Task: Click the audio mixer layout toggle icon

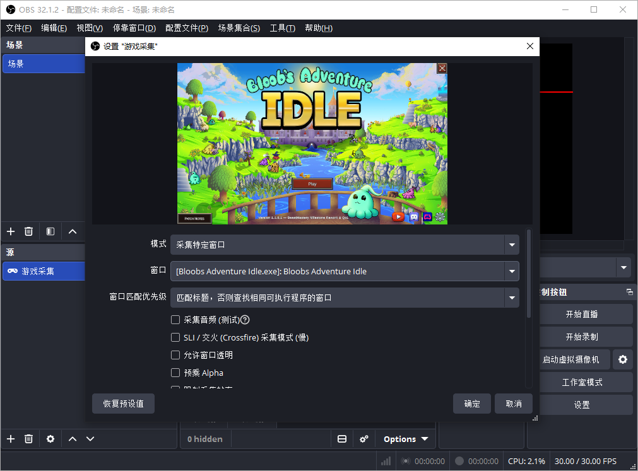Action: (342, 439)
